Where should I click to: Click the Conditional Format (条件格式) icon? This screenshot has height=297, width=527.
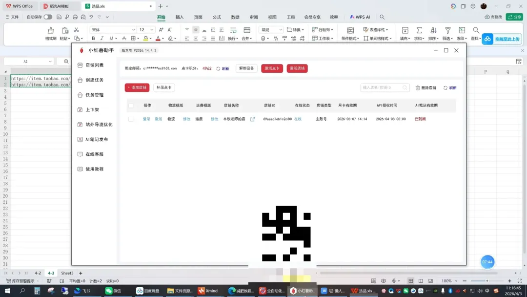pos(350,30)
